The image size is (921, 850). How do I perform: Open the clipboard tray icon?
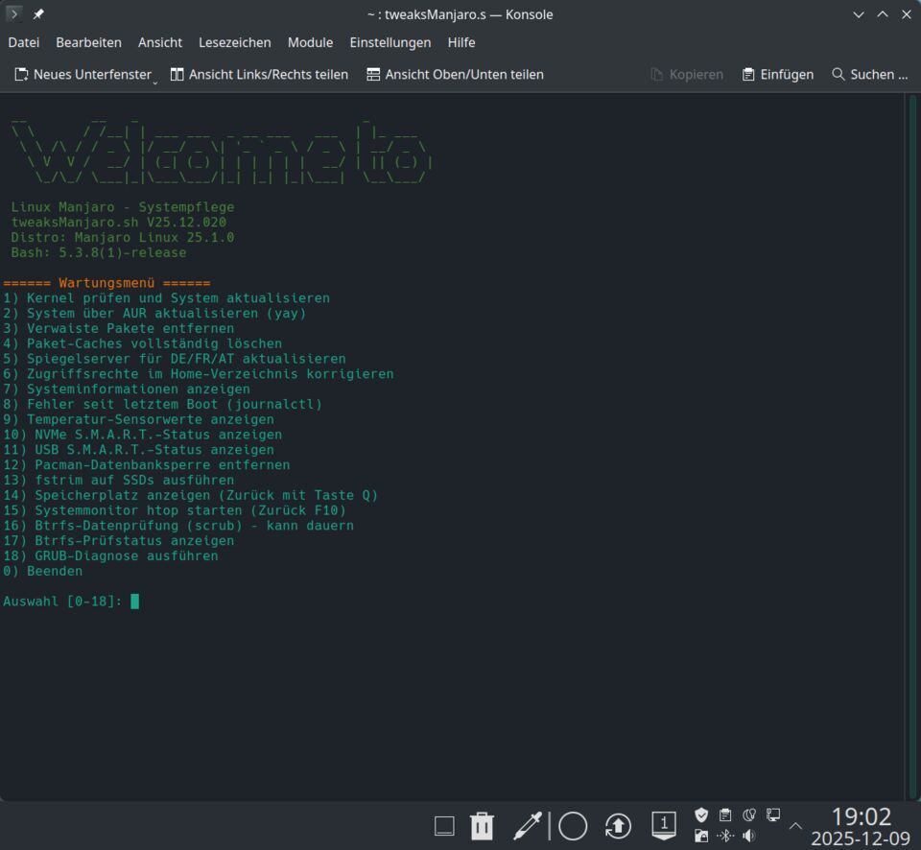725,815
